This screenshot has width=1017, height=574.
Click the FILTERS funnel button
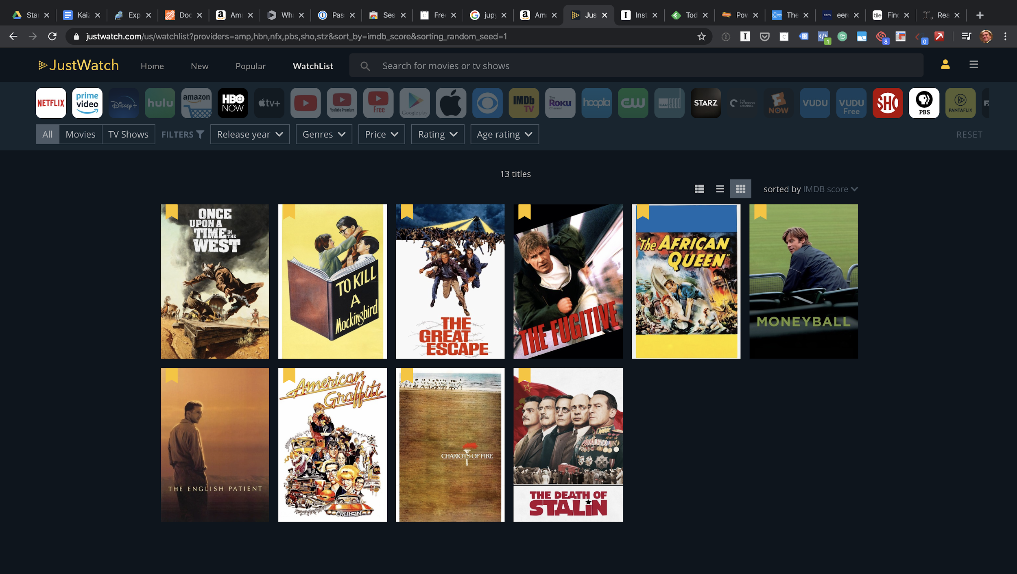[183, 134]
